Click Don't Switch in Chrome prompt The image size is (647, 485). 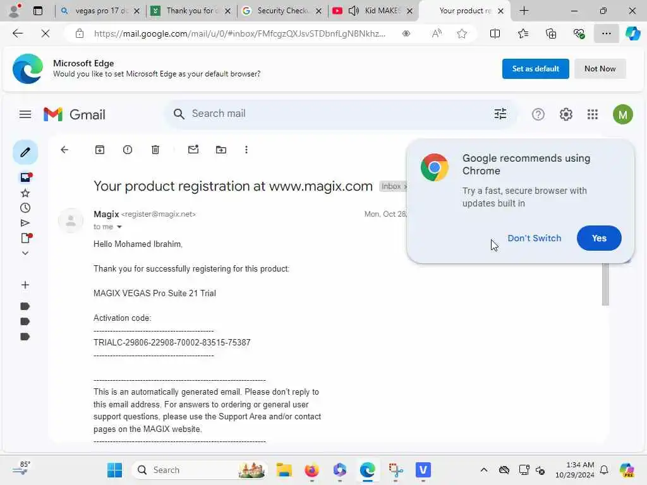534,238
